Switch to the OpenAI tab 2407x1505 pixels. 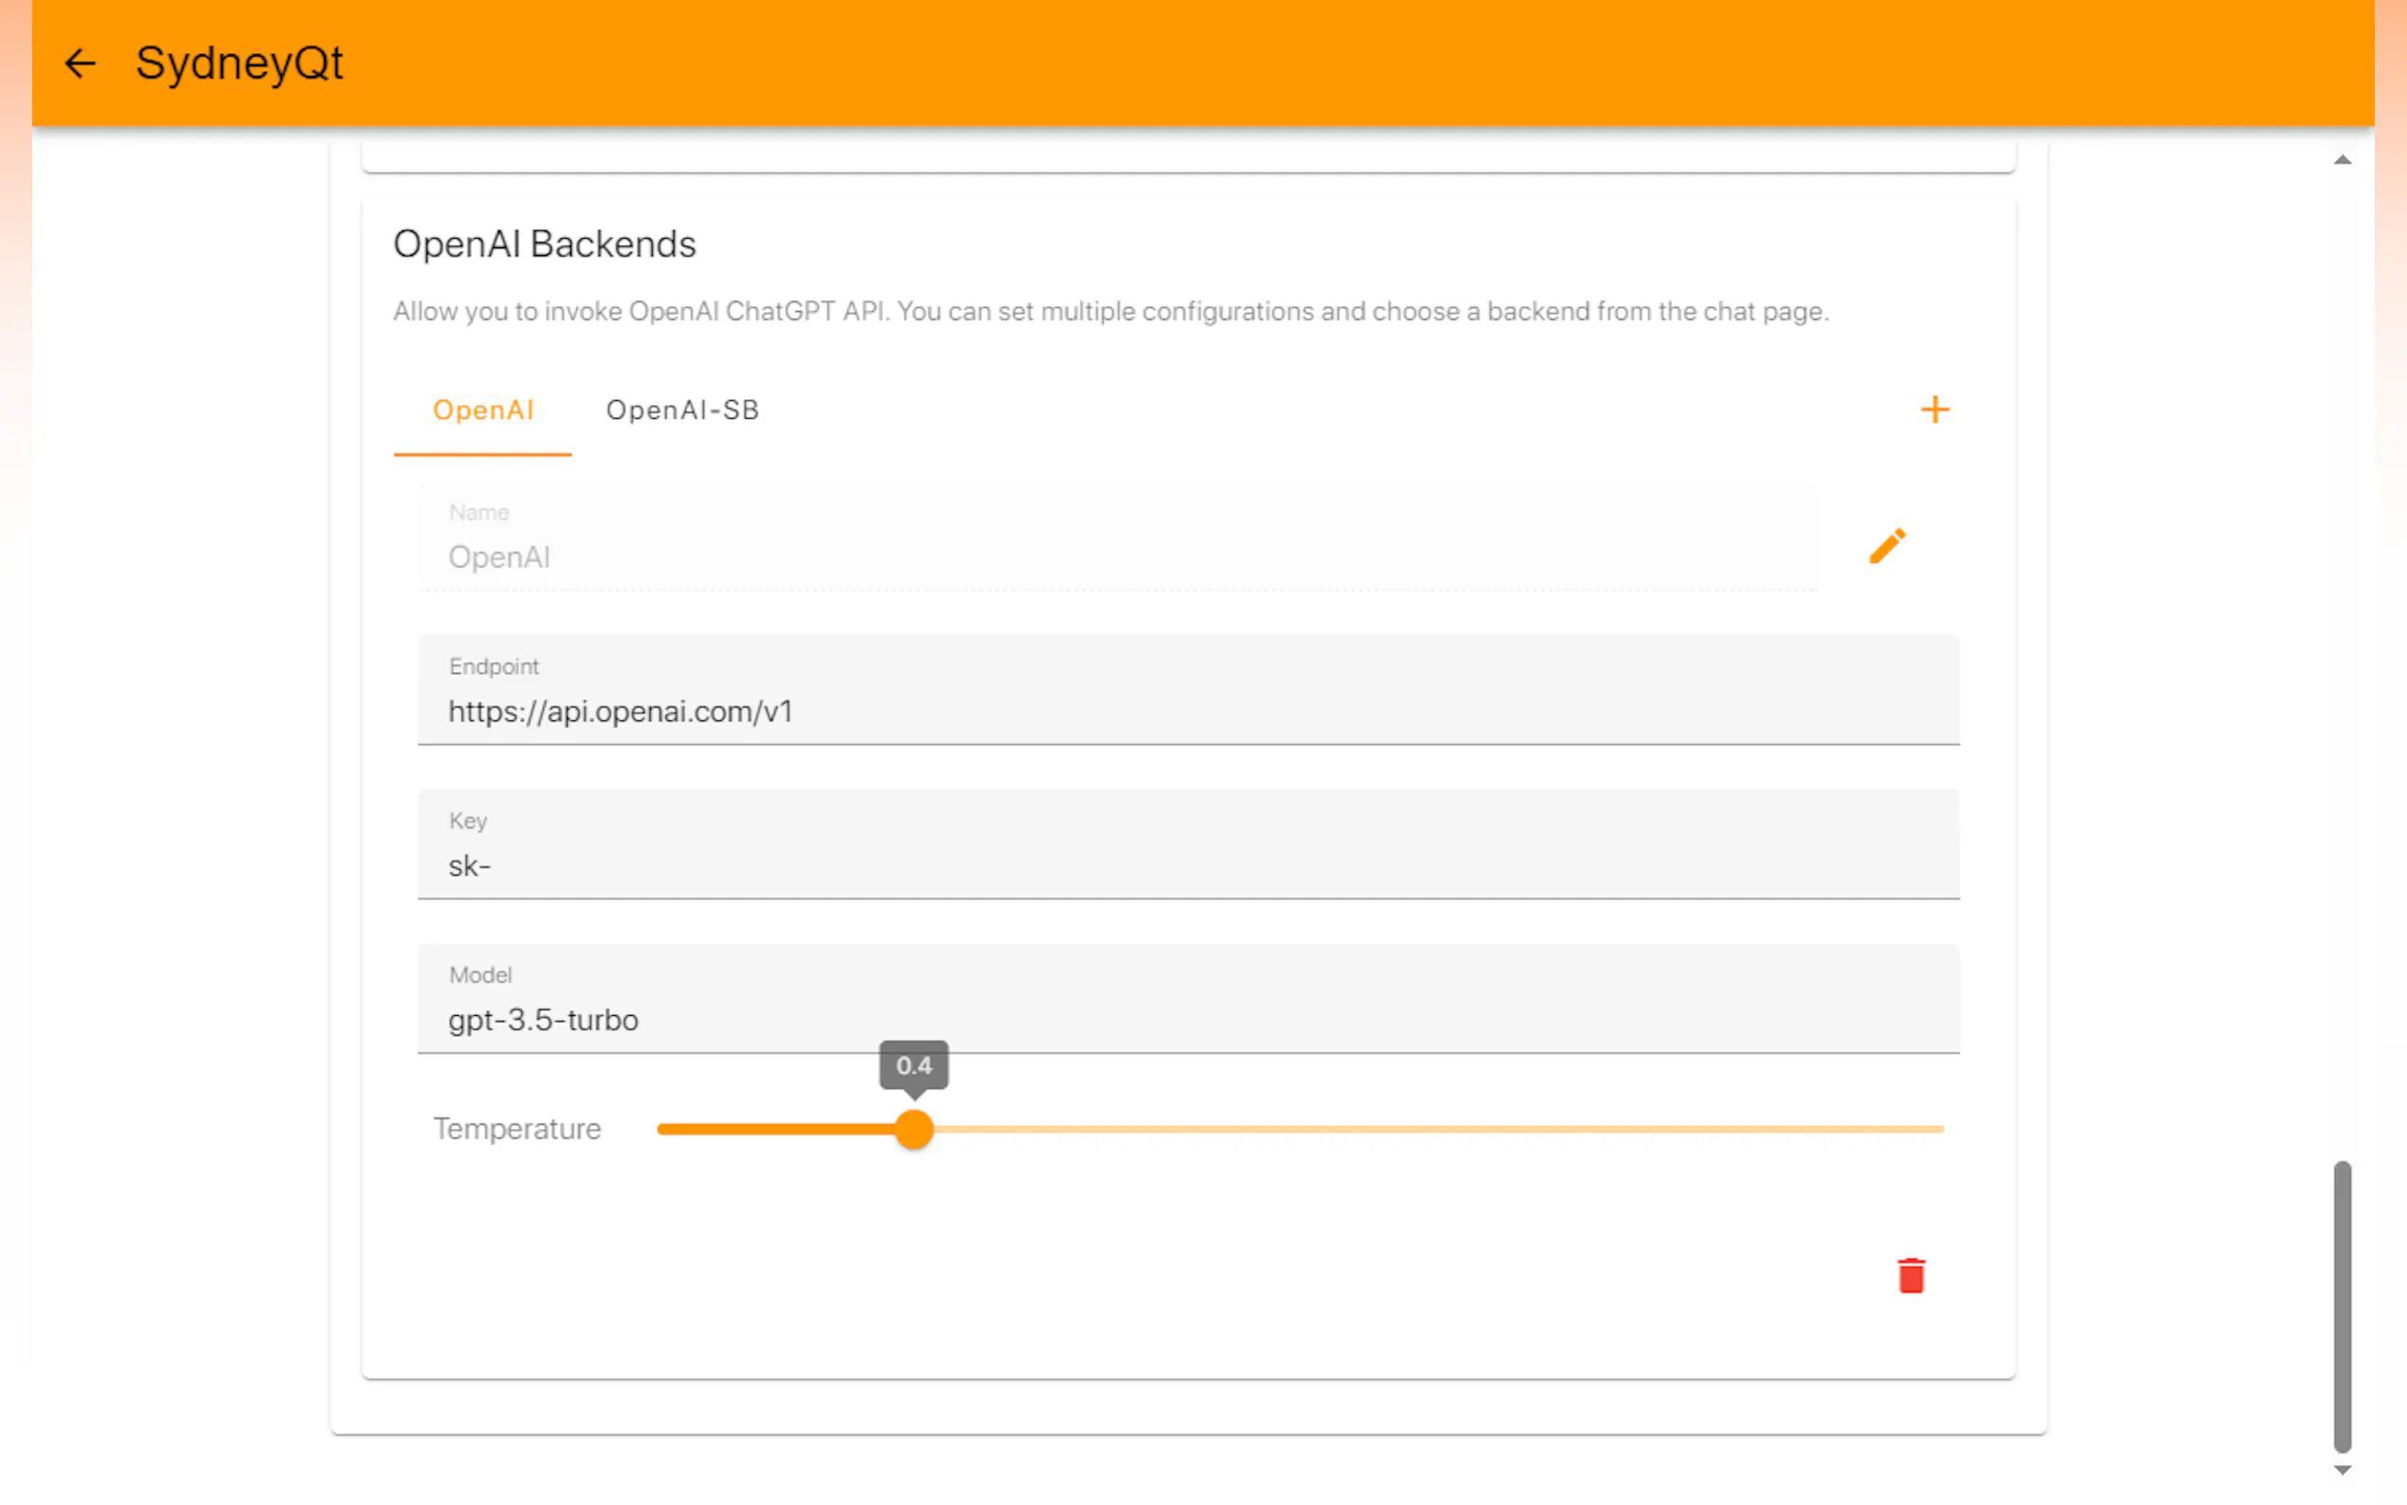coord(482,410)
